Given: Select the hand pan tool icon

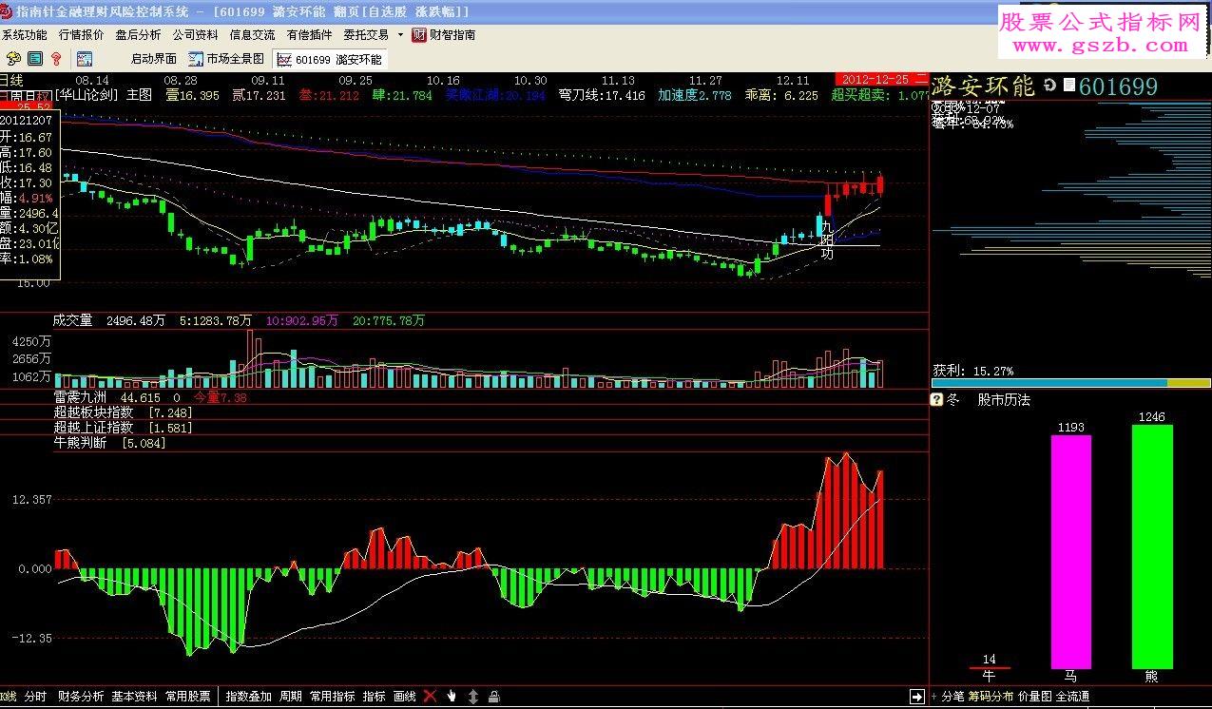Looking at the screenshot, I should pos(452,697).
